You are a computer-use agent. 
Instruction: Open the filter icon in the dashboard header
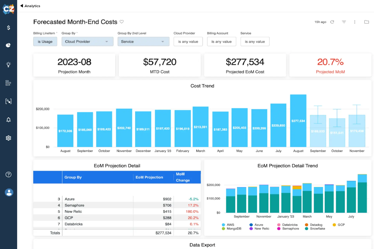[344, 22]
